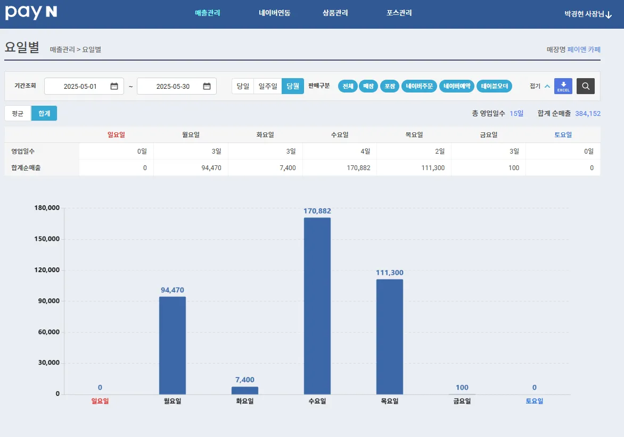The height and width of the screenshot is (437, 624).
Task: Switch to 합계 tab
Action: (x=44, y=113)
